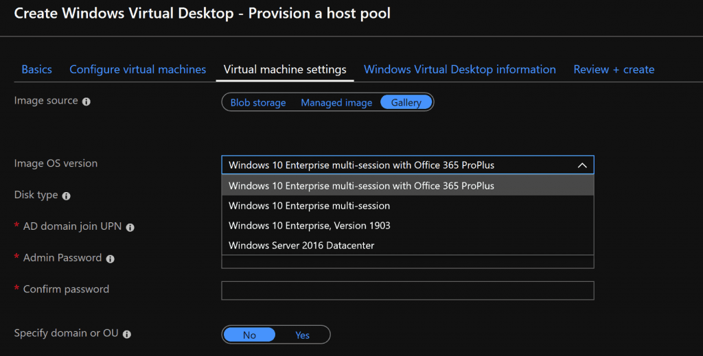Pick Windows 10 Enterprise multi-session with Office 365 ProPlus option
This screenshot has width=703, height=356.
coord(408,185)
